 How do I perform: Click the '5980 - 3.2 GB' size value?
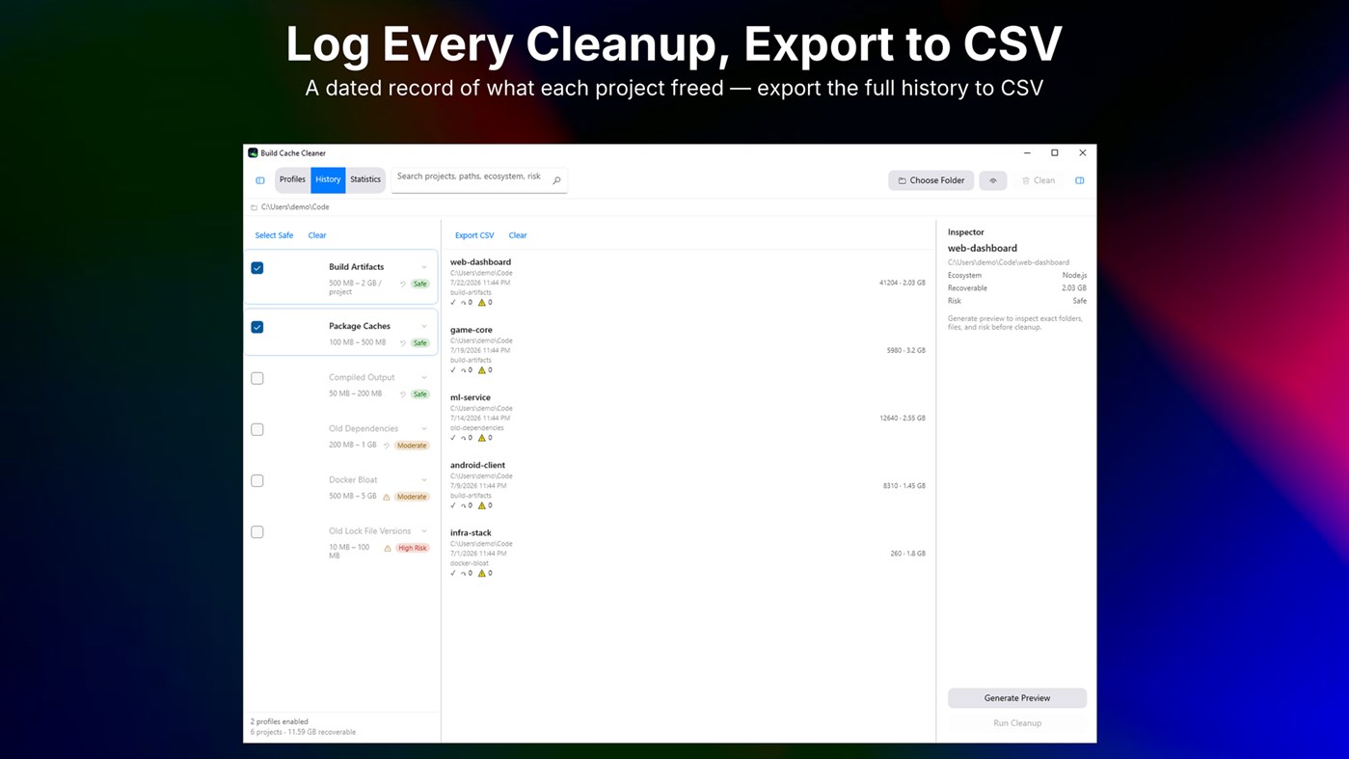tap(906, 351)
